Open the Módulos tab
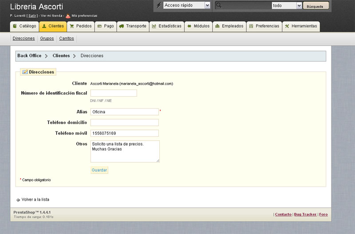This screenshot has height=234, width=355. point(198,26)
